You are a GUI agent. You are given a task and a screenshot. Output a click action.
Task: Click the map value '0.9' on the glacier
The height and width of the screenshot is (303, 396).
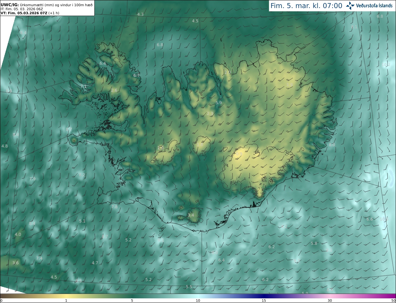(x=239, y=154)
